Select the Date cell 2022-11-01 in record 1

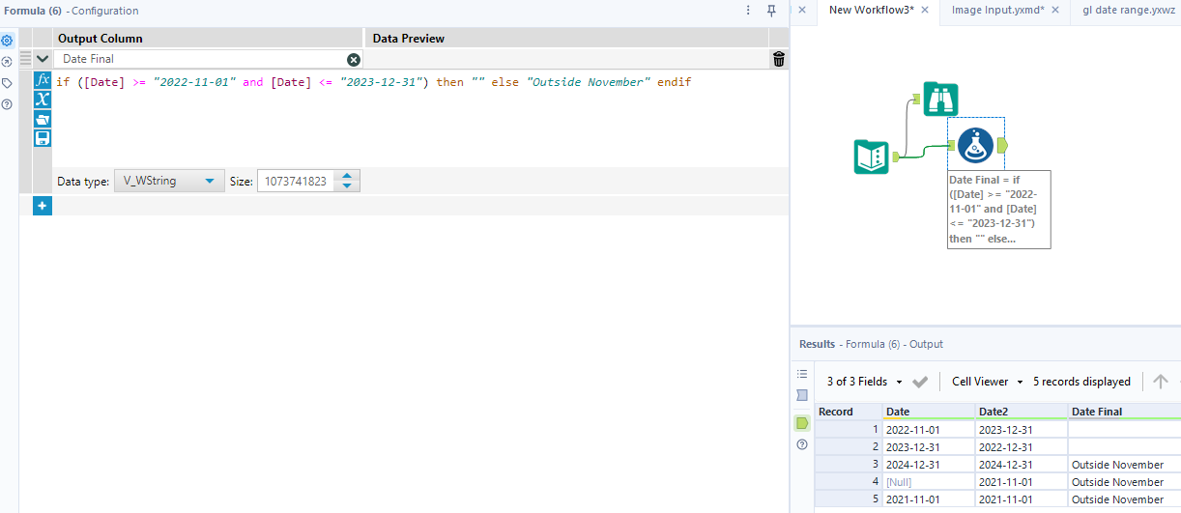pos(929,429)
